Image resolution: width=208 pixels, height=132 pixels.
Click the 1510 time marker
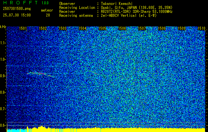pyautogui.click(x=201, y=28)
